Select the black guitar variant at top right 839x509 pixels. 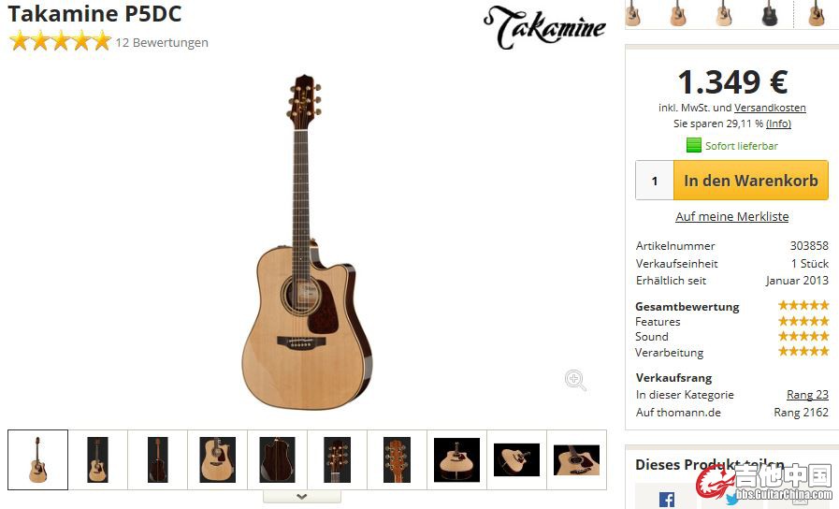[x=769, y=14]
